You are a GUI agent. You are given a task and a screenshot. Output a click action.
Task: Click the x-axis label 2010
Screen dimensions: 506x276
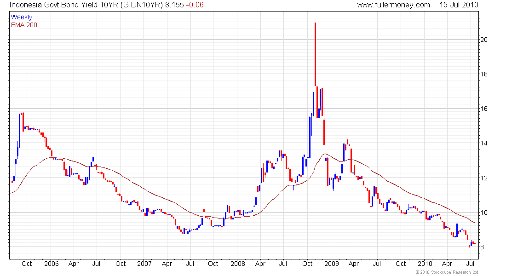(425, 264)
